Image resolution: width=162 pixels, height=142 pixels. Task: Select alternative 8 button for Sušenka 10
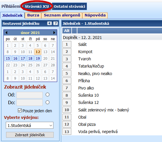point(67,95)
